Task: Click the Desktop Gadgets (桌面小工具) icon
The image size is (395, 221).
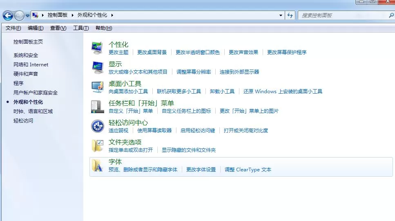Action: tap(98, 87)
